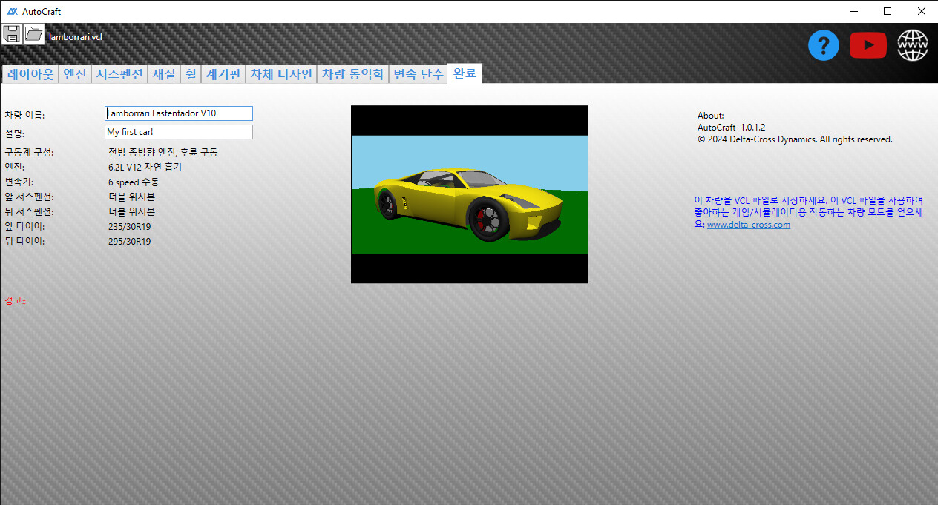Open the 서스펜션 tab
This screenshot has width=938, height=505.
click(119, 74)
